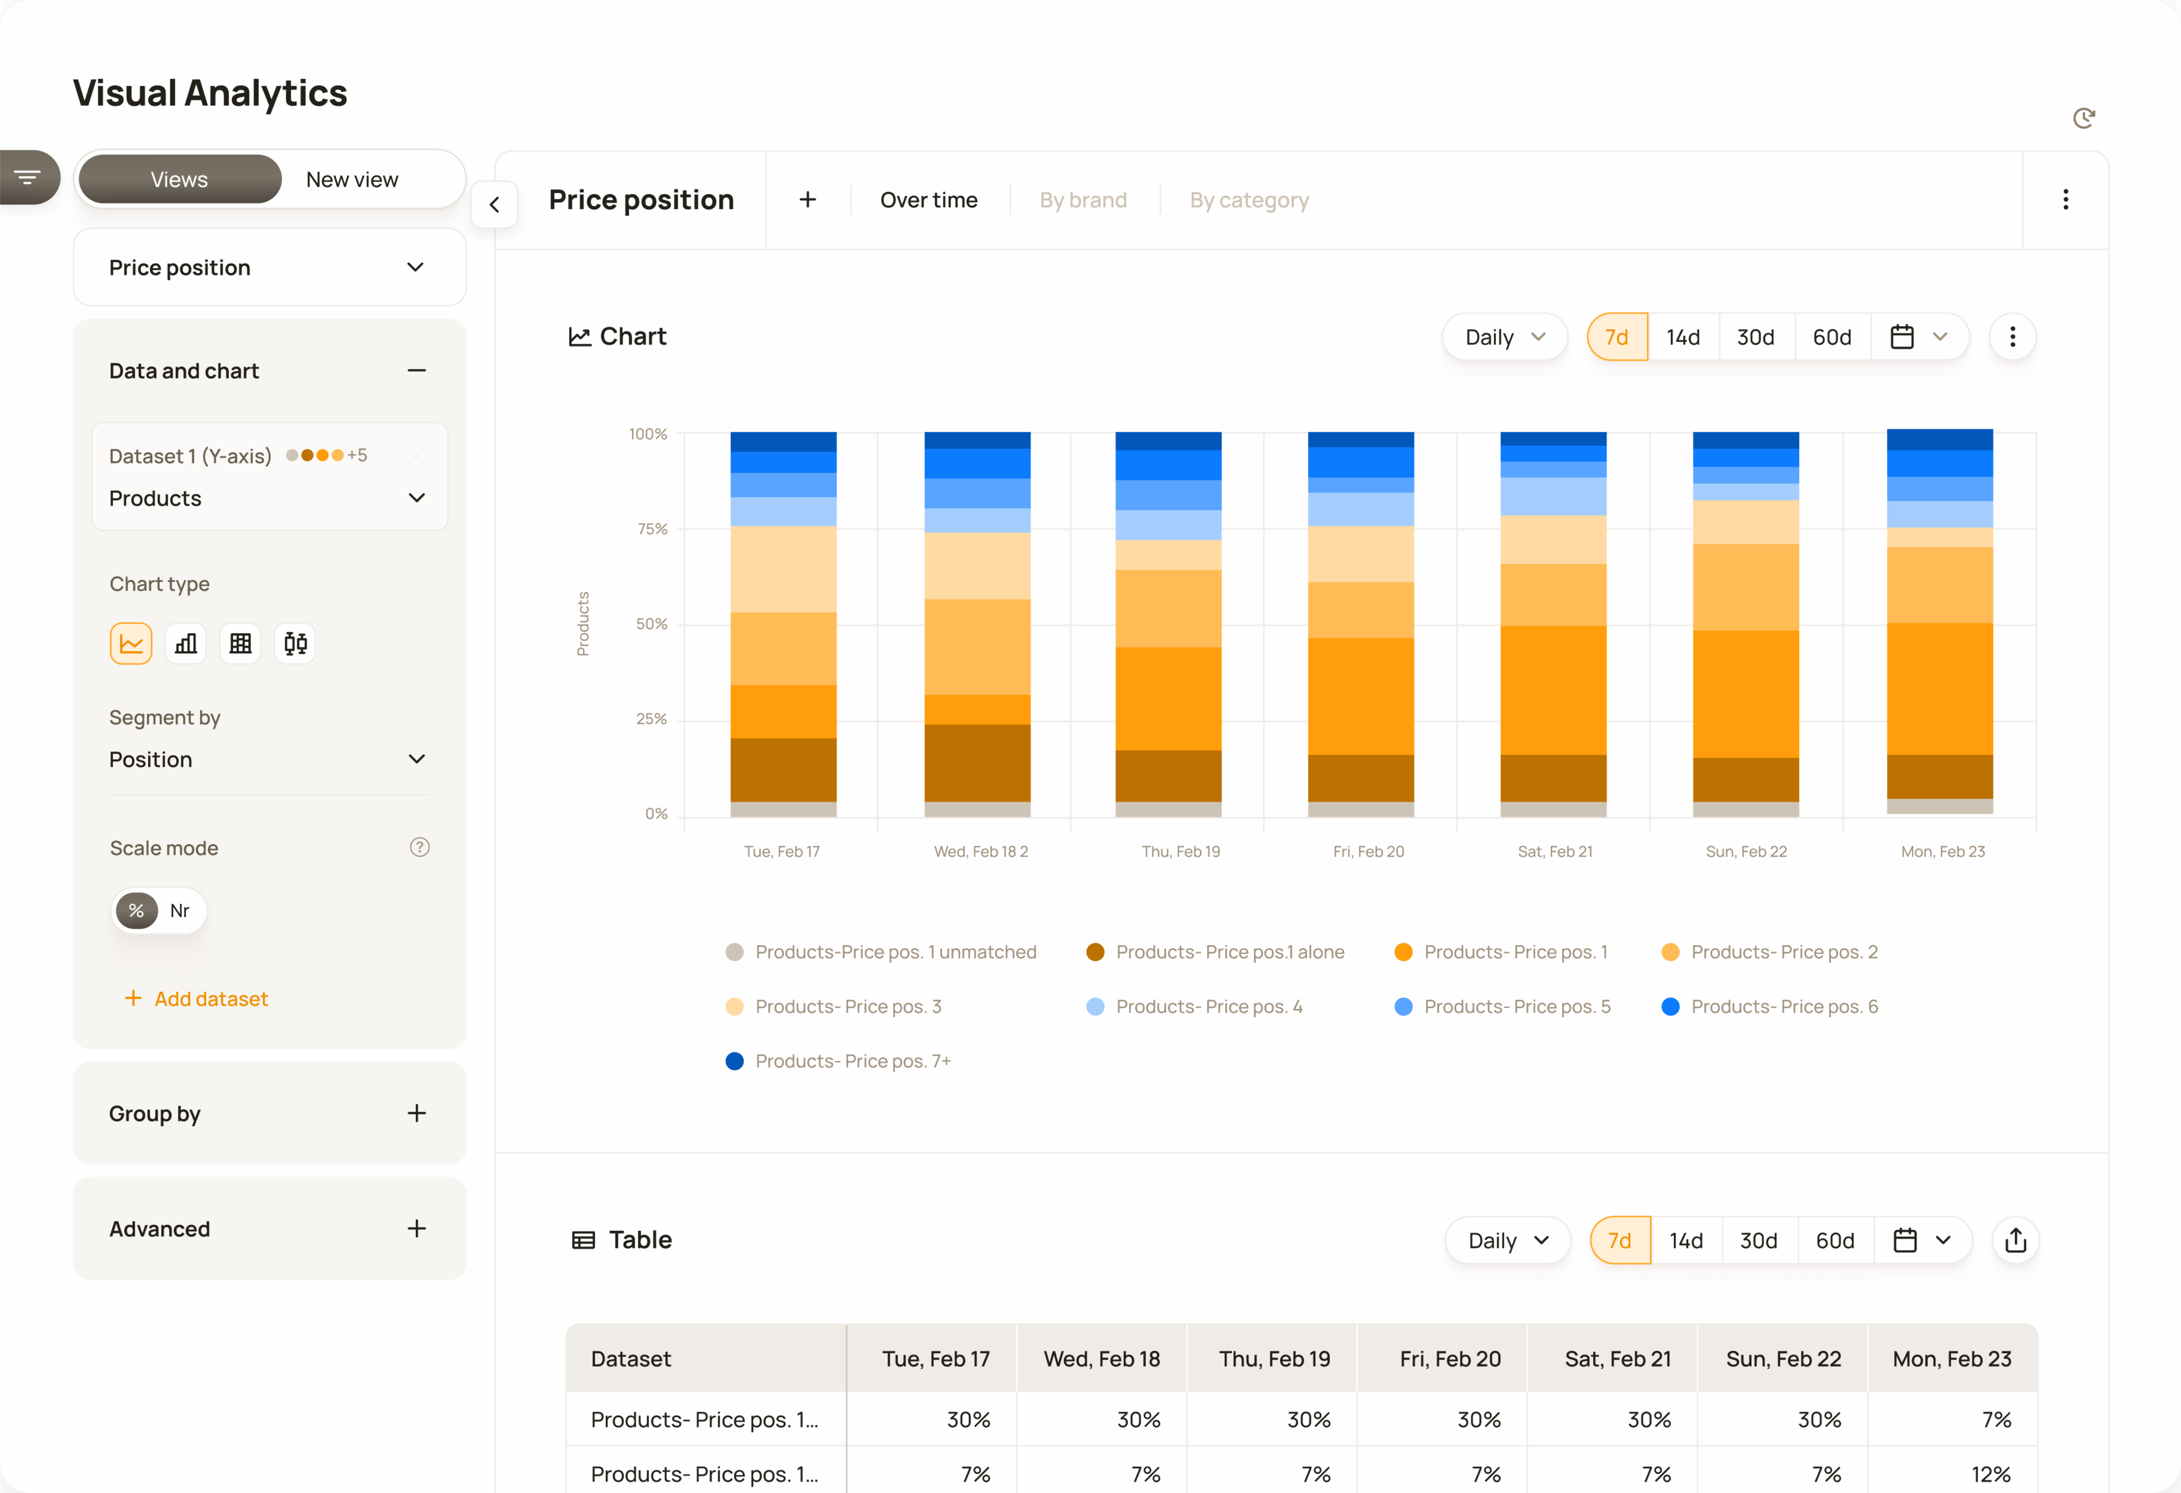Export the table with the share icon

coord(2015,1241)
